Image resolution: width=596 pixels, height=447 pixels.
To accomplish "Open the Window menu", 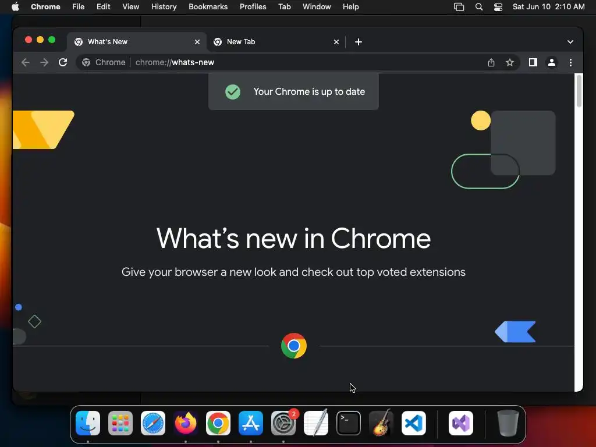I will [x=317, y=7].
